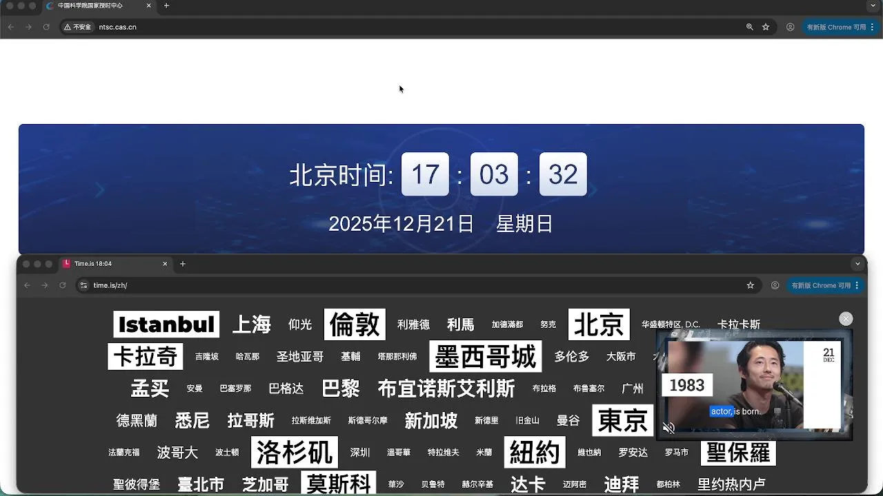Open the 墨西哥城 city link

point(486,357)
